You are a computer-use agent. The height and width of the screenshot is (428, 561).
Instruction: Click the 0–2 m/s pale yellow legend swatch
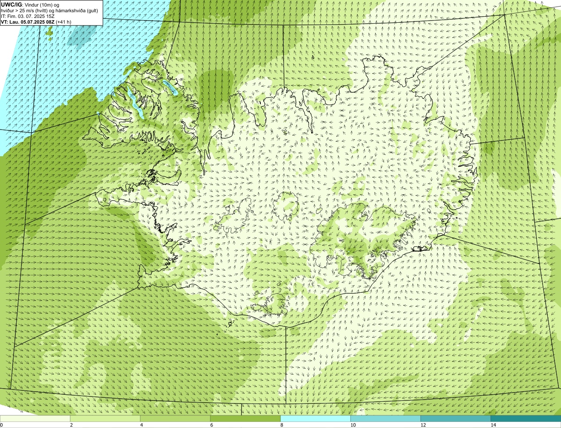tap(35, 418)
